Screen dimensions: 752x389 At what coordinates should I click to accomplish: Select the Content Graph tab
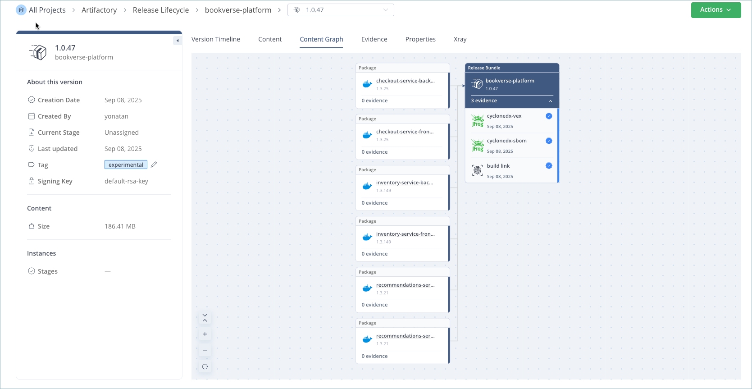pos(321,39)
